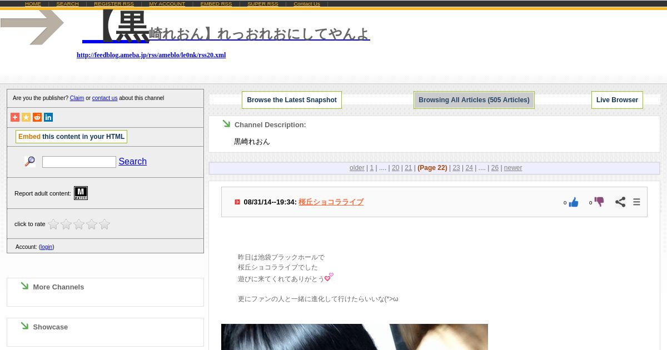This screenshot has width=667, height=350.
Task: Open the 桜丘ショコラライブ article title
Action: [331, 202]
